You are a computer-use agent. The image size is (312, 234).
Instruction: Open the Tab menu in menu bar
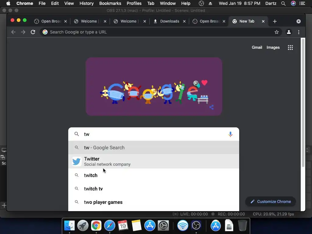coord(151,3)
